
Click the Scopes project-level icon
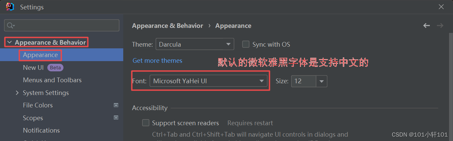pos(116,118)
